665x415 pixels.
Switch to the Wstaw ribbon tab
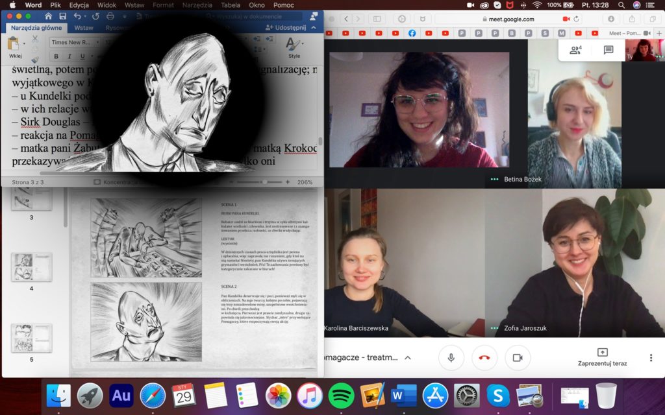pos(83,28)
